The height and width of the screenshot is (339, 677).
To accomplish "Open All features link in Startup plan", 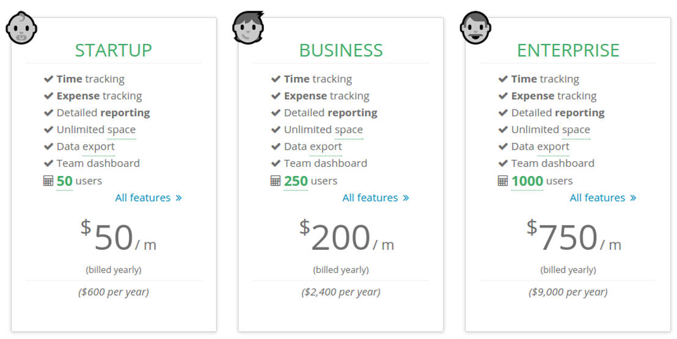I will coord(148,197).
